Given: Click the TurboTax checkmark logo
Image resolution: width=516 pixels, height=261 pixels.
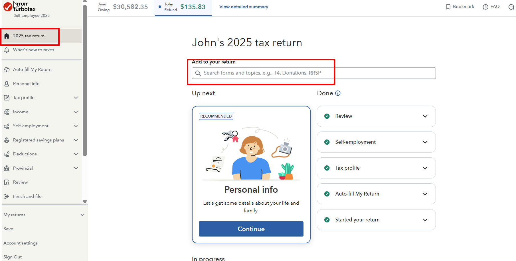Looking at the screenshot, I should 8,7.
